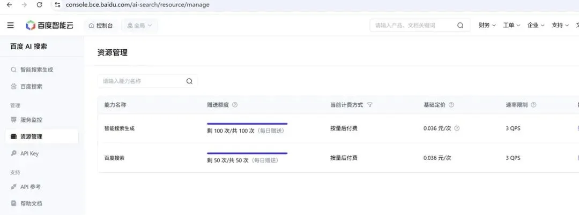Viewport: 579px width, 215px height.
Task: Click the browser forward arrow
Action: [24, 5]
